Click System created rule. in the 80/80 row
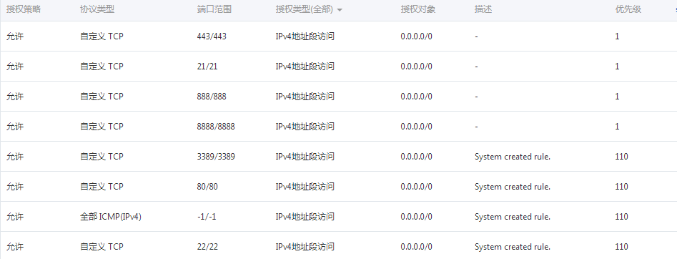The image size is (677, 259). 512,186
